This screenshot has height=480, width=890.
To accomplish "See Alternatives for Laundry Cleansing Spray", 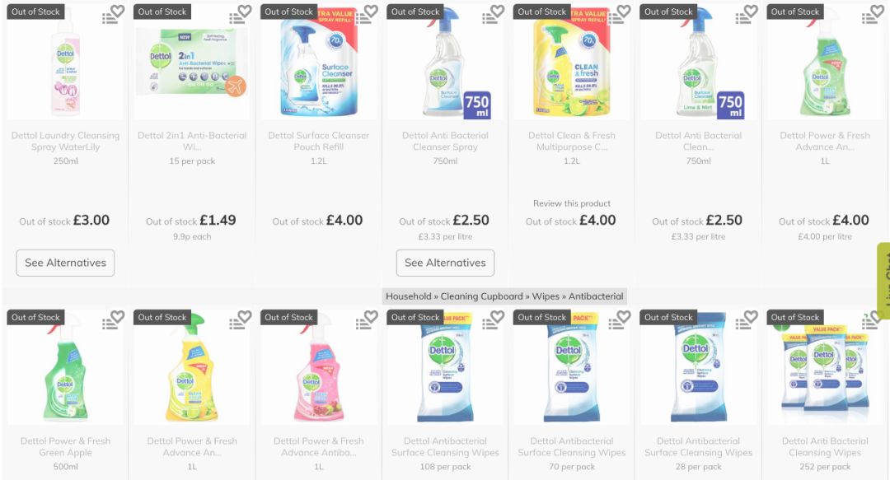I will point(65,263).
